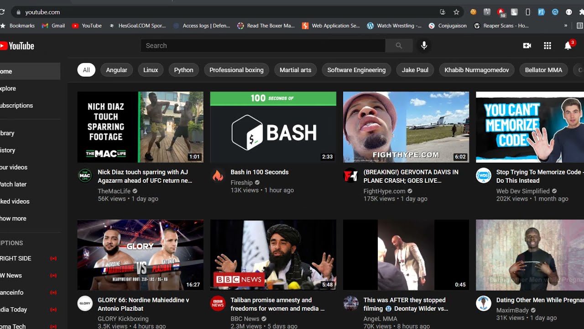This screenshot has height=329, width=584.
Task: Open the create video camera icon
Action: [527, 46]
